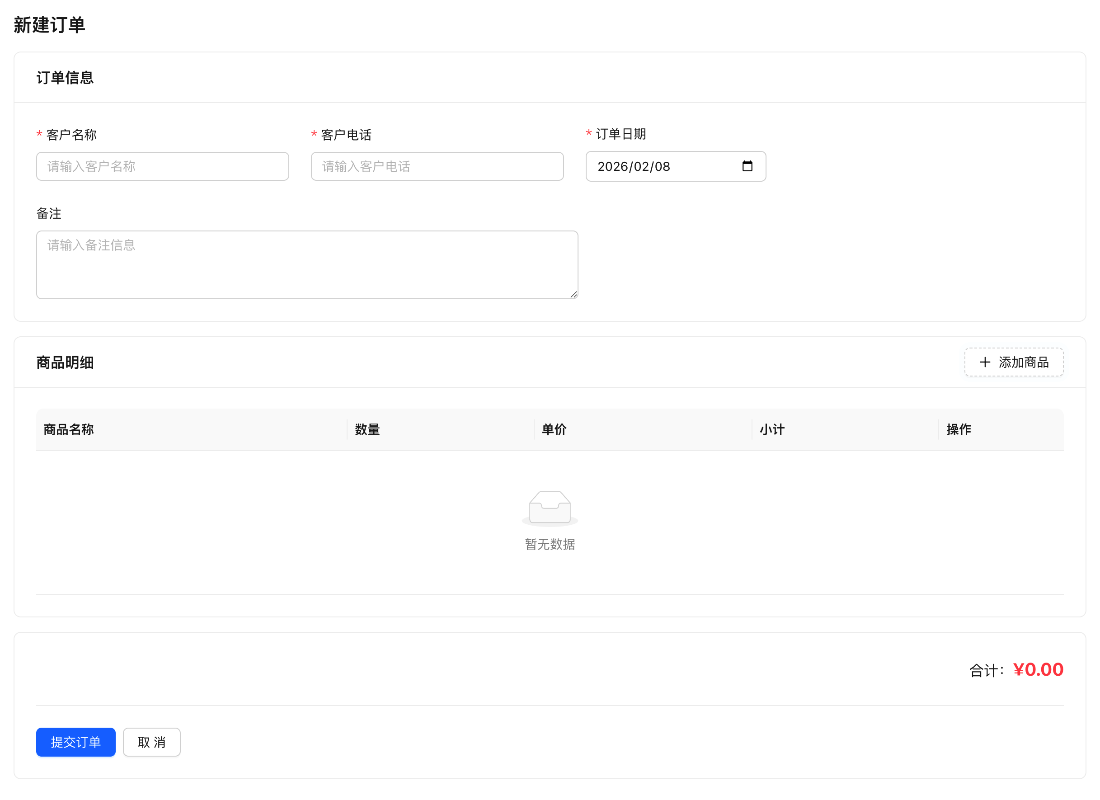Click the 合计 total amount ¥0.00
The width and height of the screenshot is (1100, 800).
(1038, 669)
